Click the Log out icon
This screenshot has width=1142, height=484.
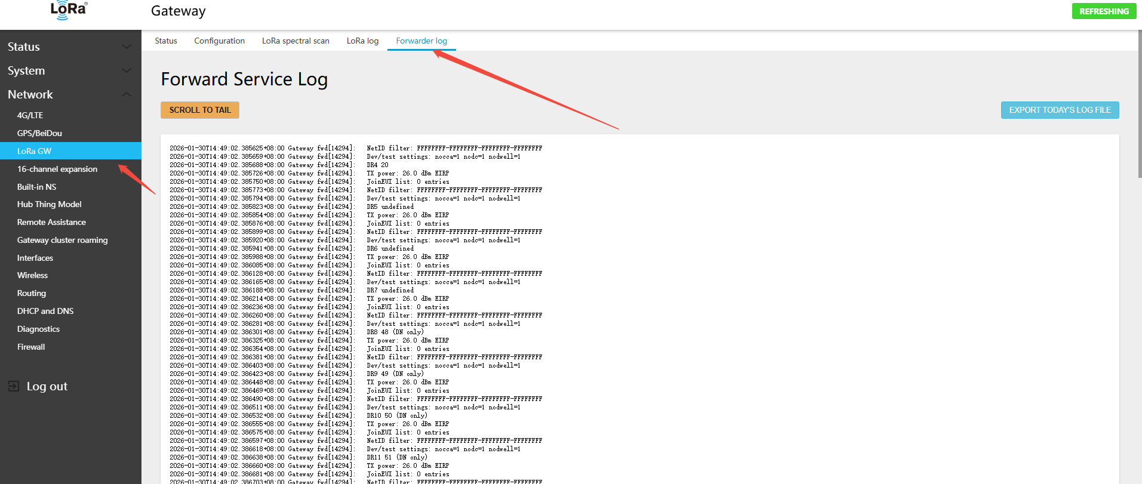(x=14, y=386)
